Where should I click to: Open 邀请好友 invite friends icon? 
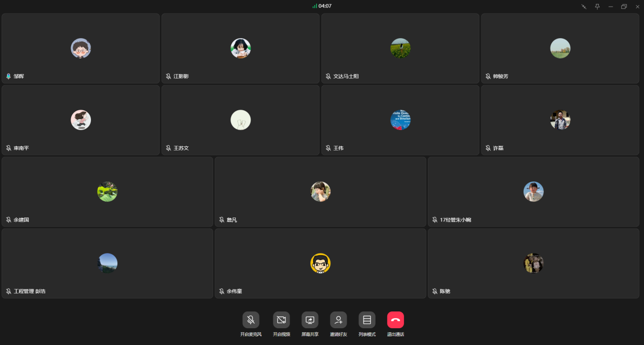click(338, 320)
